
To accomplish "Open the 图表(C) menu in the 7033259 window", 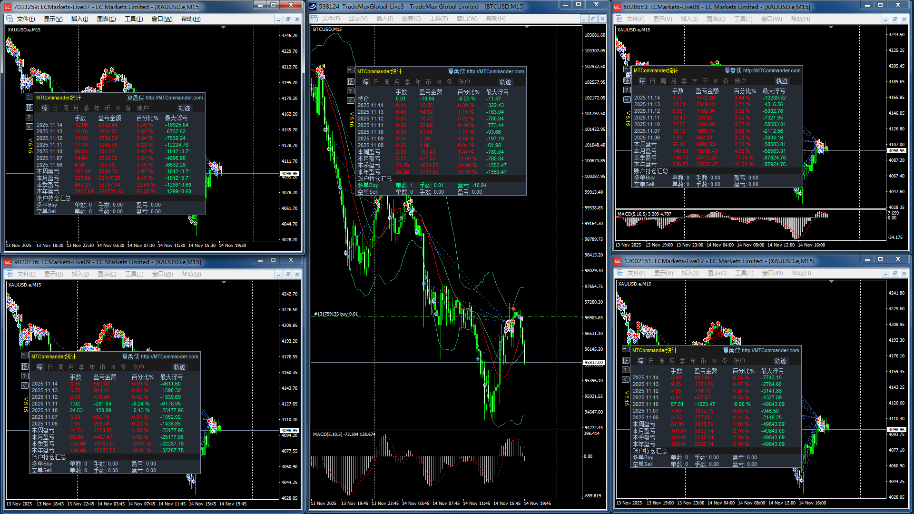I will (106, 19).
